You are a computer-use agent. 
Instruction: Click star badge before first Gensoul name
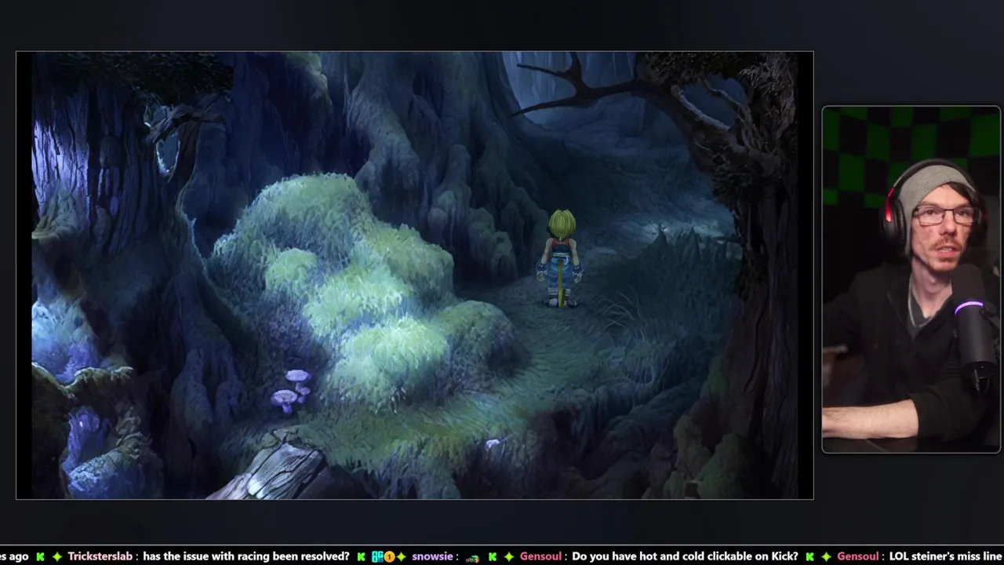point(509,556)
